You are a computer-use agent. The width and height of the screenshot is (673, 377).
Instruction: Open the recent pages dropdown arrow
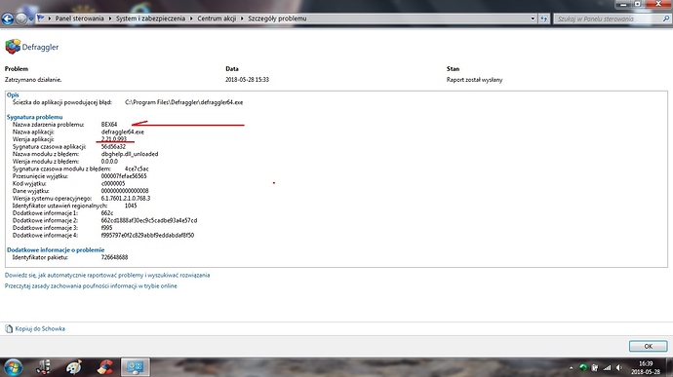tap(31, 19)
